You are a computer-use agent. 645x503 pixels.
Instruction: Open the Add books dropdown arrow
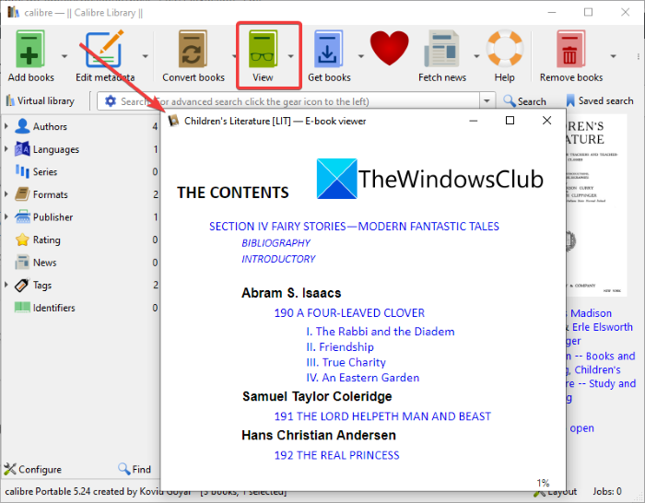point(64,55)
